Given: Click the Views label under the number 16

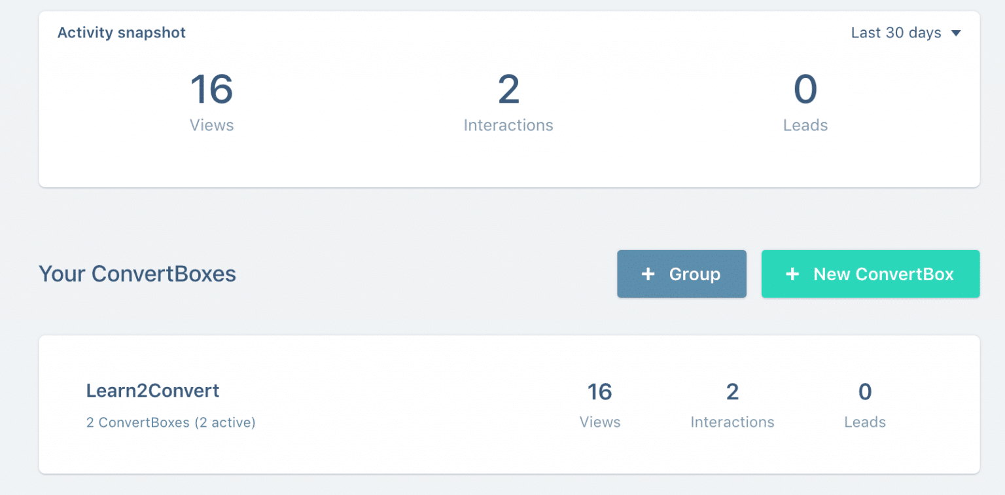Looking at the screenshot, I should click(x=211, y=125).
